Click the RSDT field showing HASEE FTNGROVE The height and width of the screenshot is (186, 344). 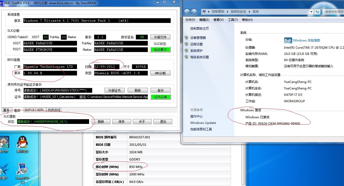click(50, 50)
